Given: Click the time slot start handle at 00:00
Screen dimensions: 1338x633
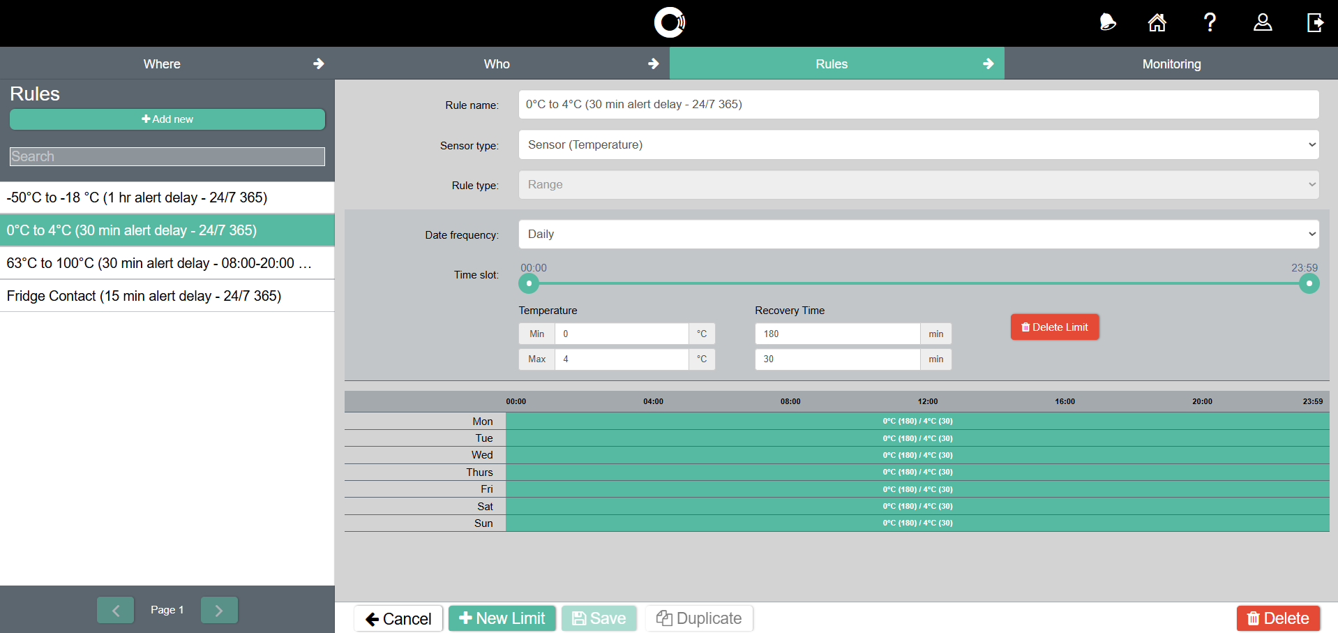Looking at the screenshot, I should tap(529, 283).
